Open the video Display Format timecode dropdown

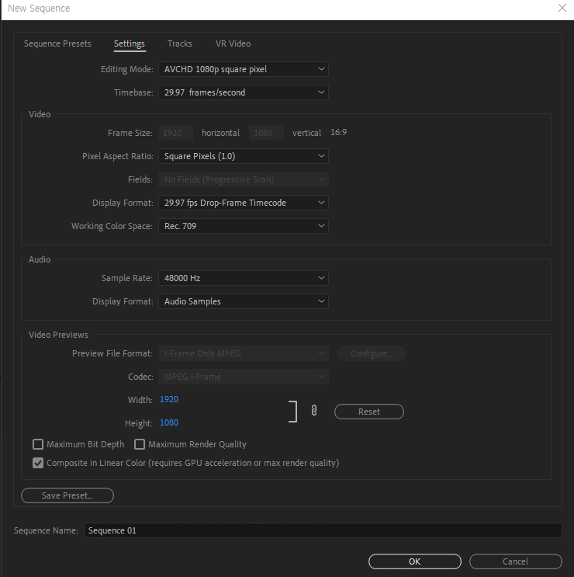(x=244, y=203)
